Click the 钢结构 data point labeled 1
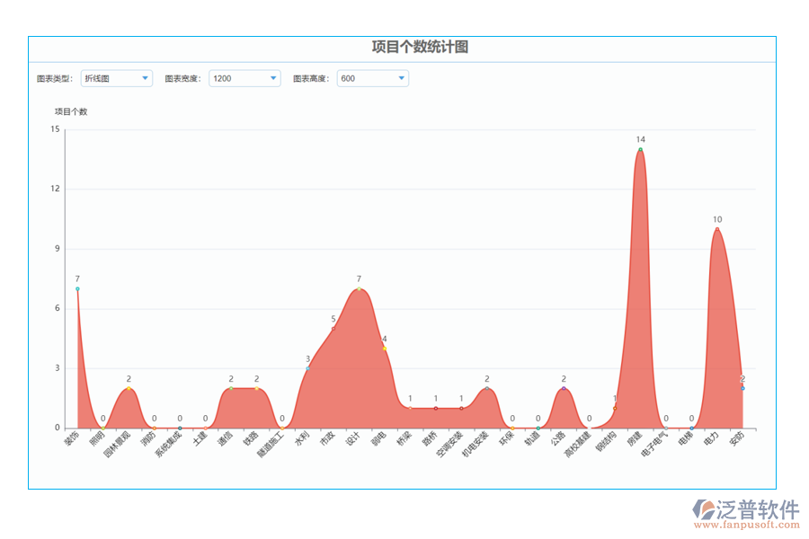The height and width of the screenshot is (539, 809). tap(615, 408)
